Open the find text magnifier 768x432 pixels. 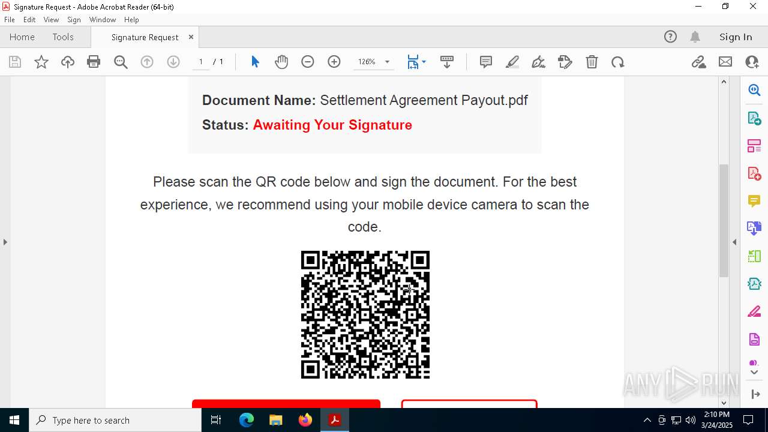(121, 62)
